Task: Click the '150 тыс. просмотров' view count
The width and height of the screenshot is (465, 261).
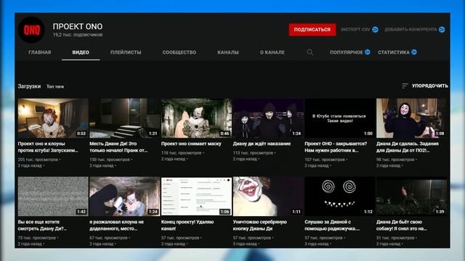Action: click(x=110, y=159)
